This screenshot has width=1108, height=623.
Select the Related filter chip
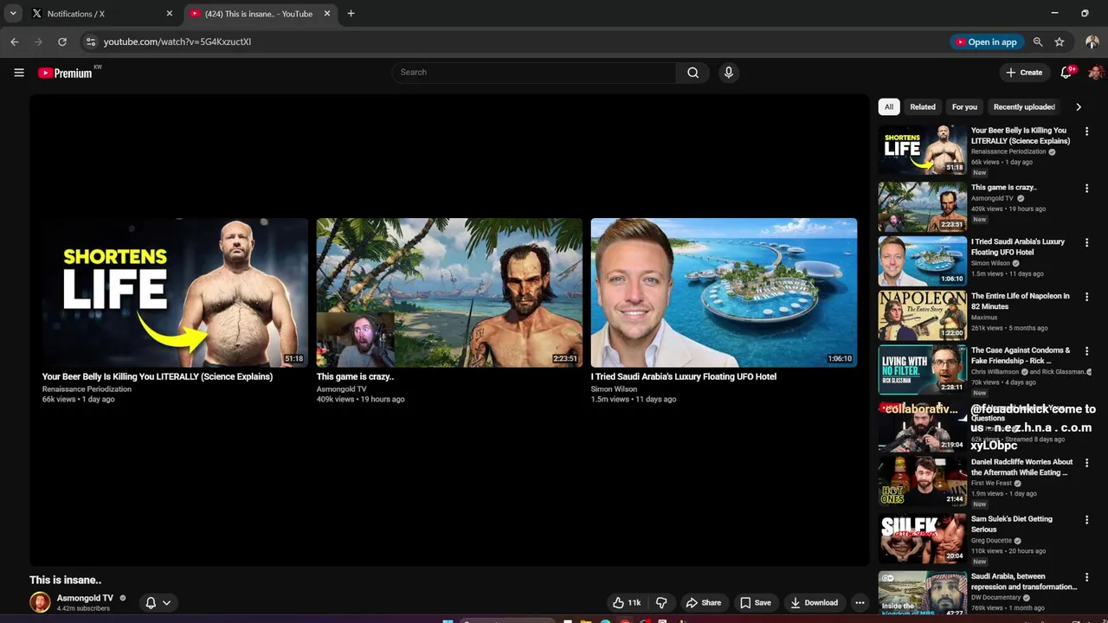point(923,107)
